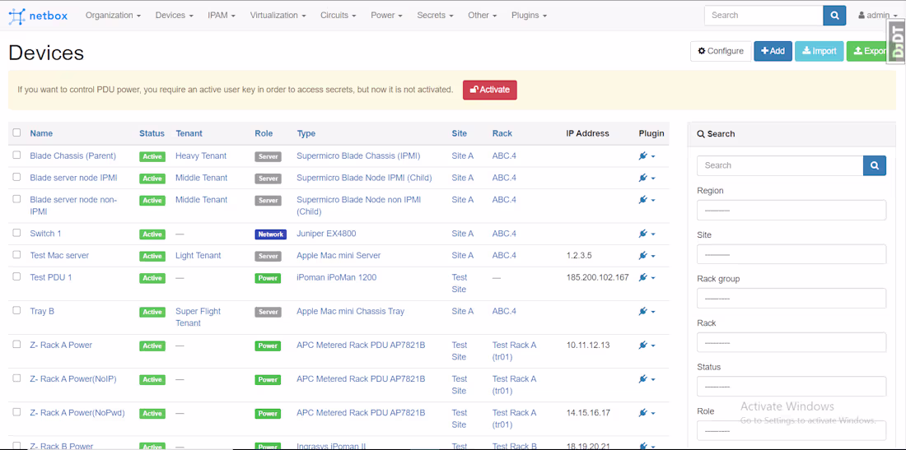
Task: Click the magnifier button in top navbar search
Action: click(834, 16)
